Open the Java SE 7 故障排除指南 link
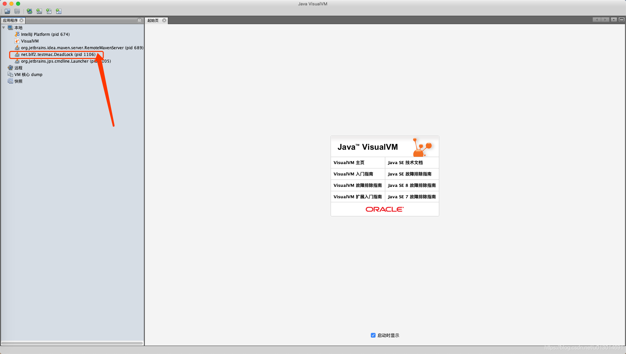This screenshot has width=626, height=354. tap(412, 197)
